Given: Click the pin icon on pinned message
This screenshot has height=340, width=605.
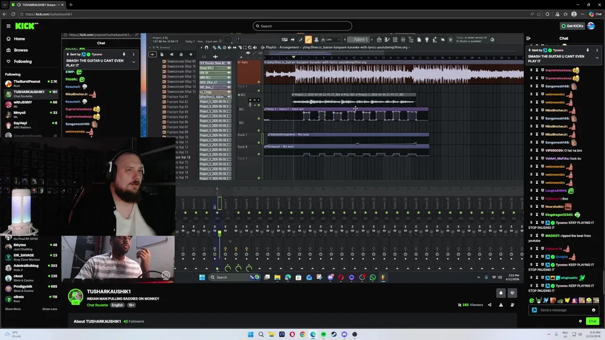Looking at the screenshot, I should coord(588,50).
